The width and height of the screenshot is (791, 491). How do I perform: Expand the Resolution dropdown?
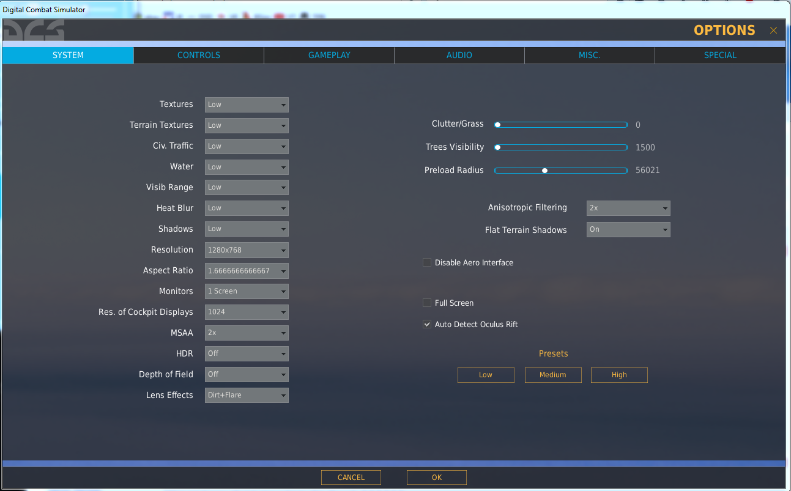pos(247,250)
